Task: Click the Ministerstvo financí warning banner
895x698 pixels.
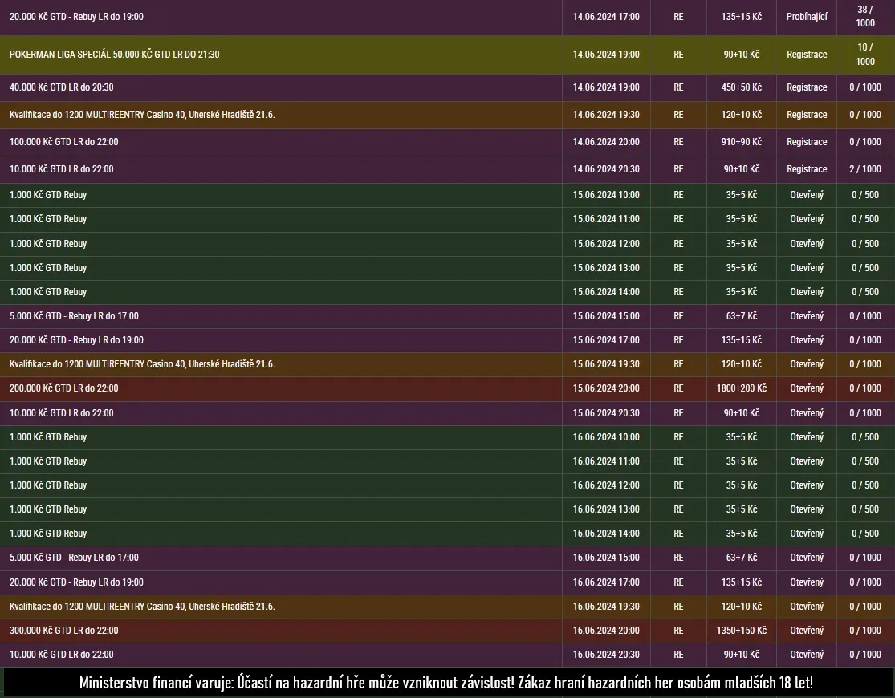Action: (446, 683)
